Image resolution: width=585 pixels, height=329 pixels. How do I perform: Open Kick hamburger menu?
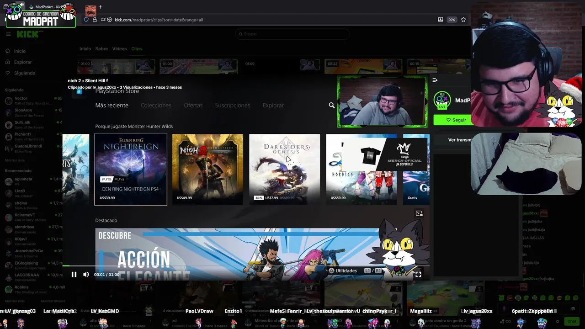[x=8, y=34]
